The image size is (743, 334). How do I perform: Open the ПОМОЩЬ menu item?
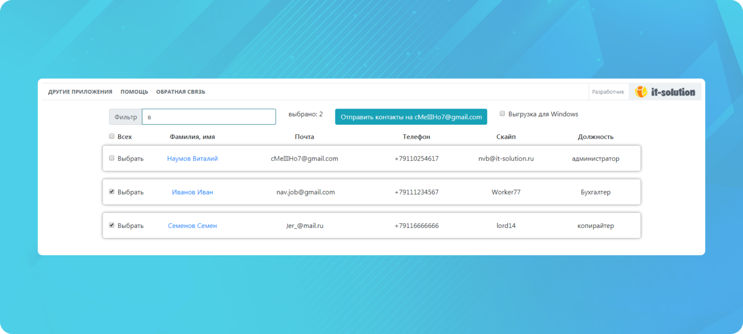coord(134,92)
